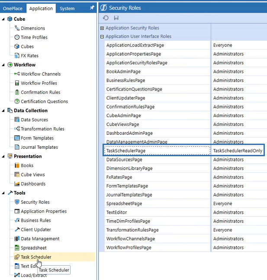Image resolution: width=267 pixels, height=280 pixels.
Task: Expand Application Security Roles group
Action: [x=102, y=28]
